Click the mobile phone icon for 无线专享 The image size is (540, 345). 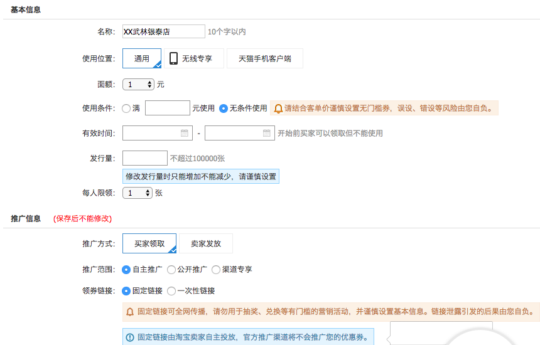(174, 59)
